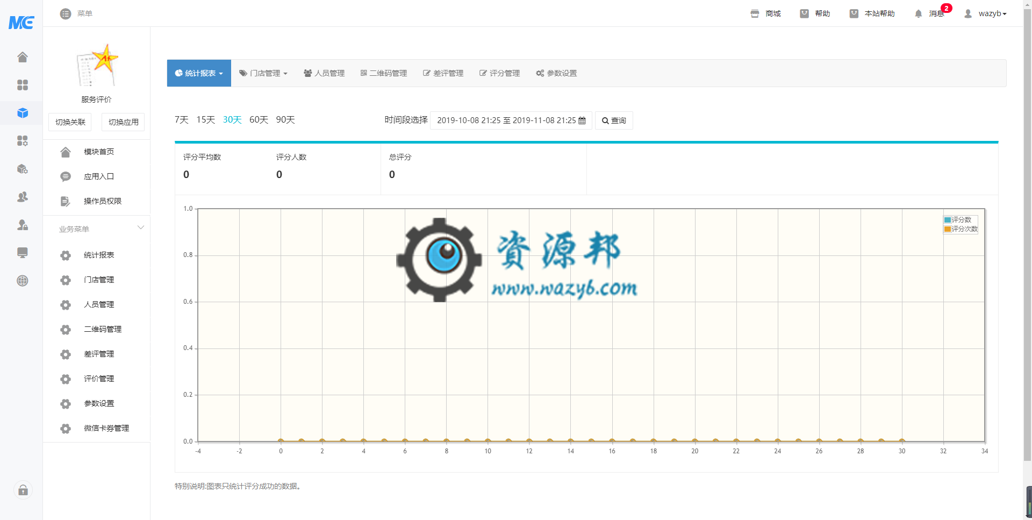Click the lock icon at bottom left
The image size is (1032, 520).
coord(23,490)
